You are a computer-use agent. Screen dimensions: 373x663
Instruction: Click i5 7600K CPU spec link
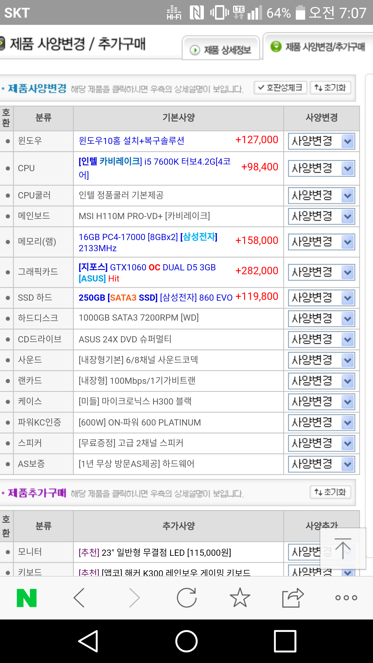click(154, 168)
